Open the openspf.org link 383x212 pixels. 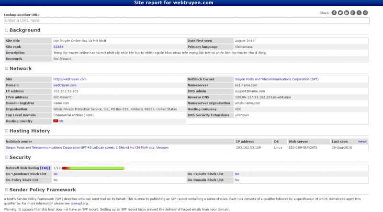click(x=79, y=203)
